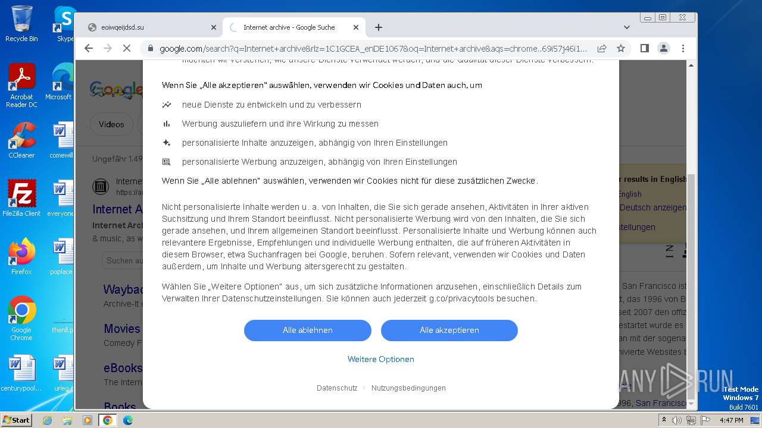Toggle Chrome side panel button
The height and width of the screenshot is (428, 762).
pyautogui.click(x=645, y=48)
